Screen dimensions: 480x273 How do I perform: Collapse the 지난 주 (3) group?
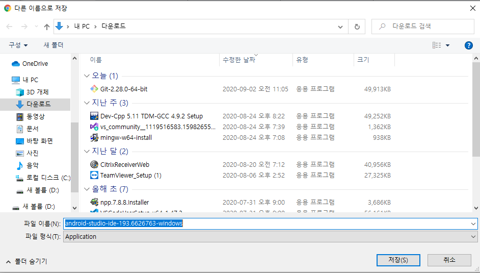click(x=87, y=103)
